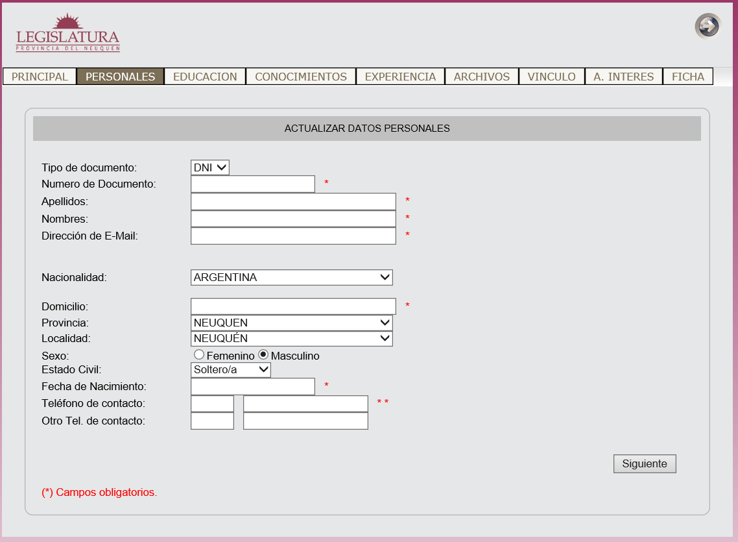Switch to the EDUCACION tab
This screenshot has width=738, height=542.
coord(205,77)
